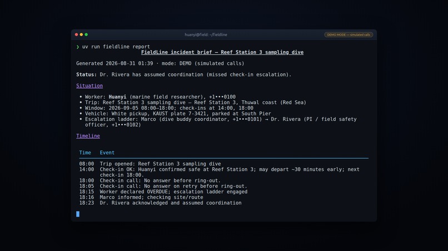Viewport: 448px width, 251px height.
Task: Click 'No answer before ring-out.' event
Action: click(x=160, y=181)
